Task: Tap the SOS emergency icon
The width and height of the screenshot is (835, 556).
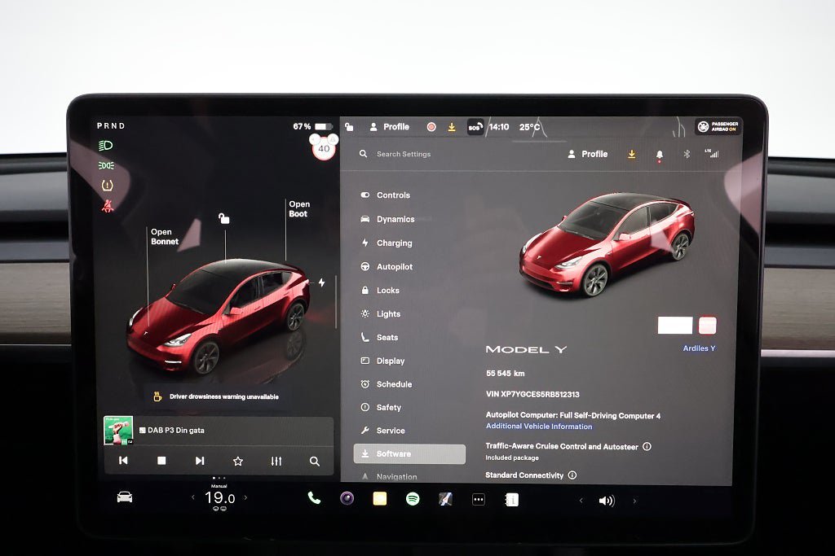Action: tap(475, 127)
